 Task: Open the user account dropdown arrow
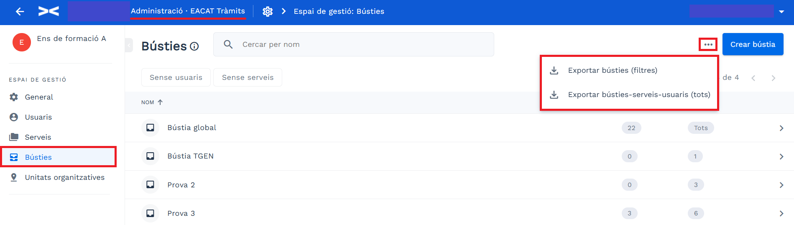(781, 12)
